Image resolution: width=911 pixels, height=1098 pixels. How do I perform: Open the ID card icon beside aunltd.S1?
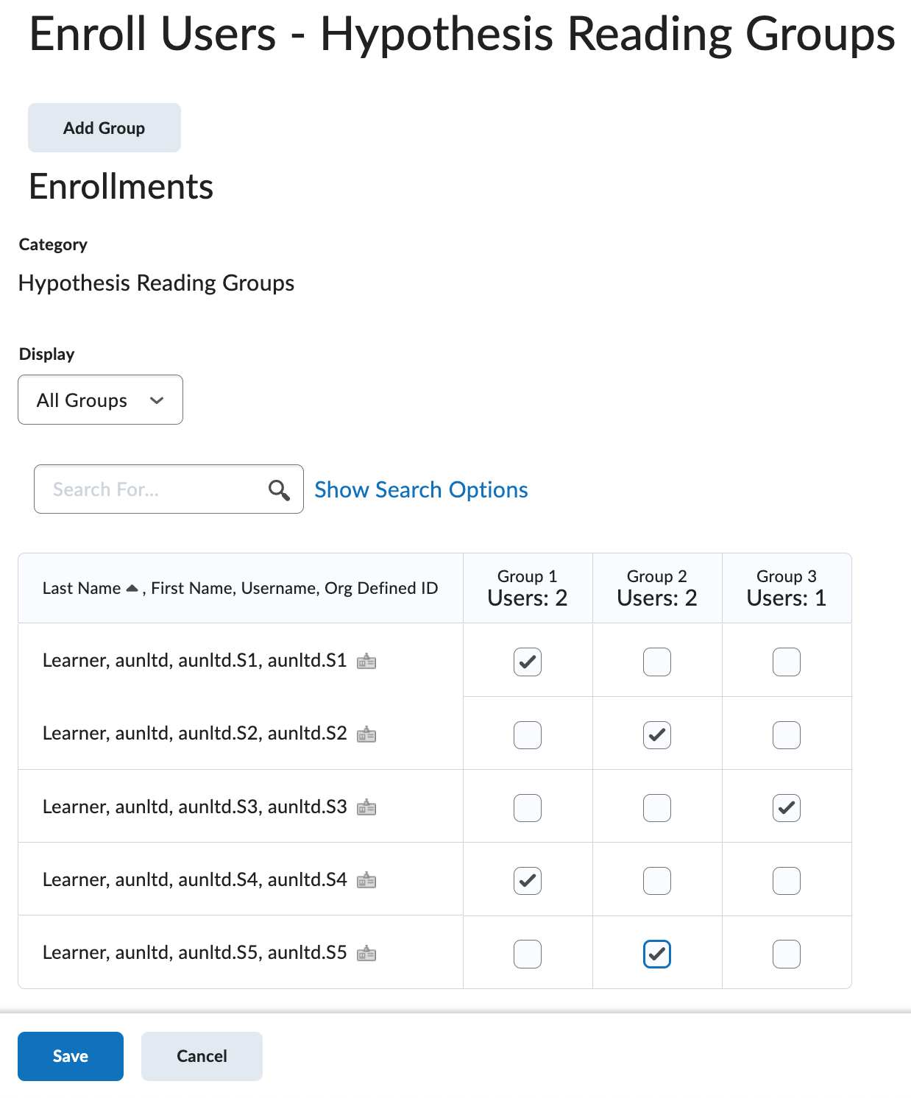coord(367,661)
